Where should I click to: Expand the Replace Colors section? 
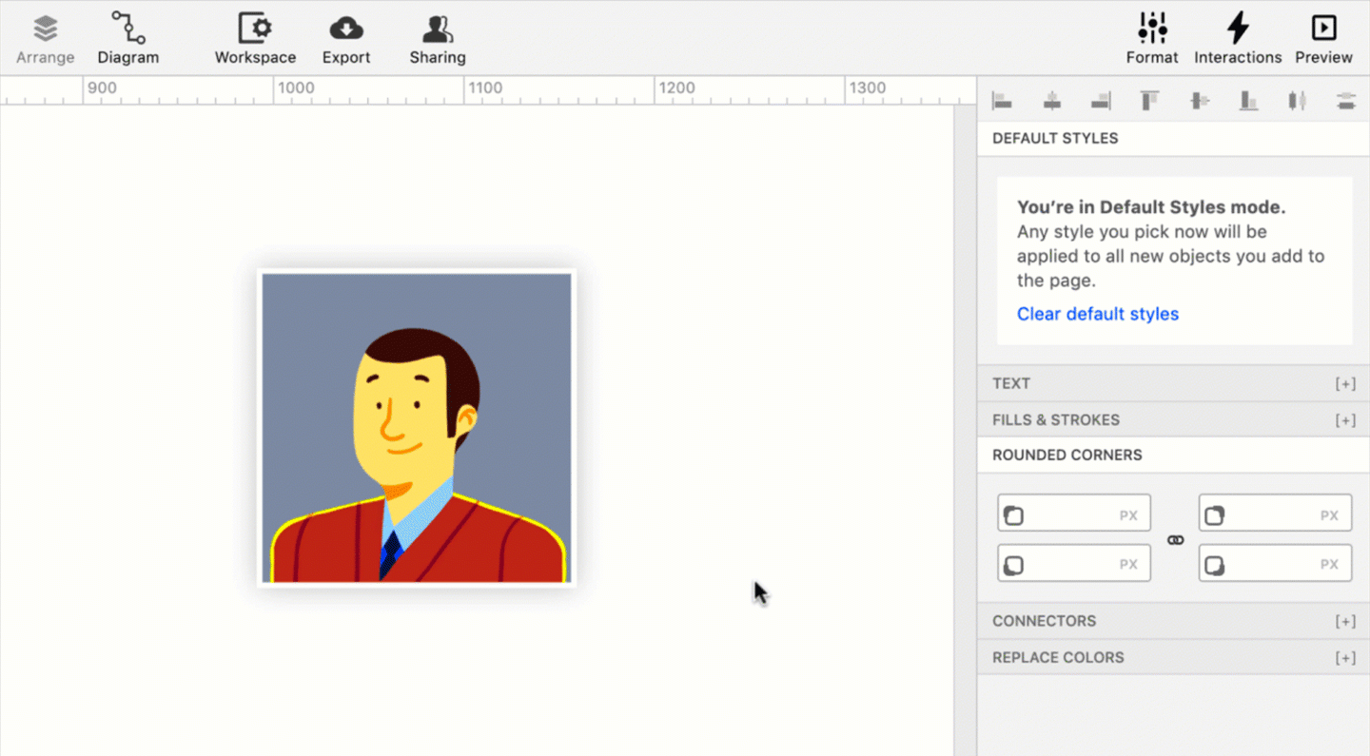pyautogui.click(x=1345, y=658)
